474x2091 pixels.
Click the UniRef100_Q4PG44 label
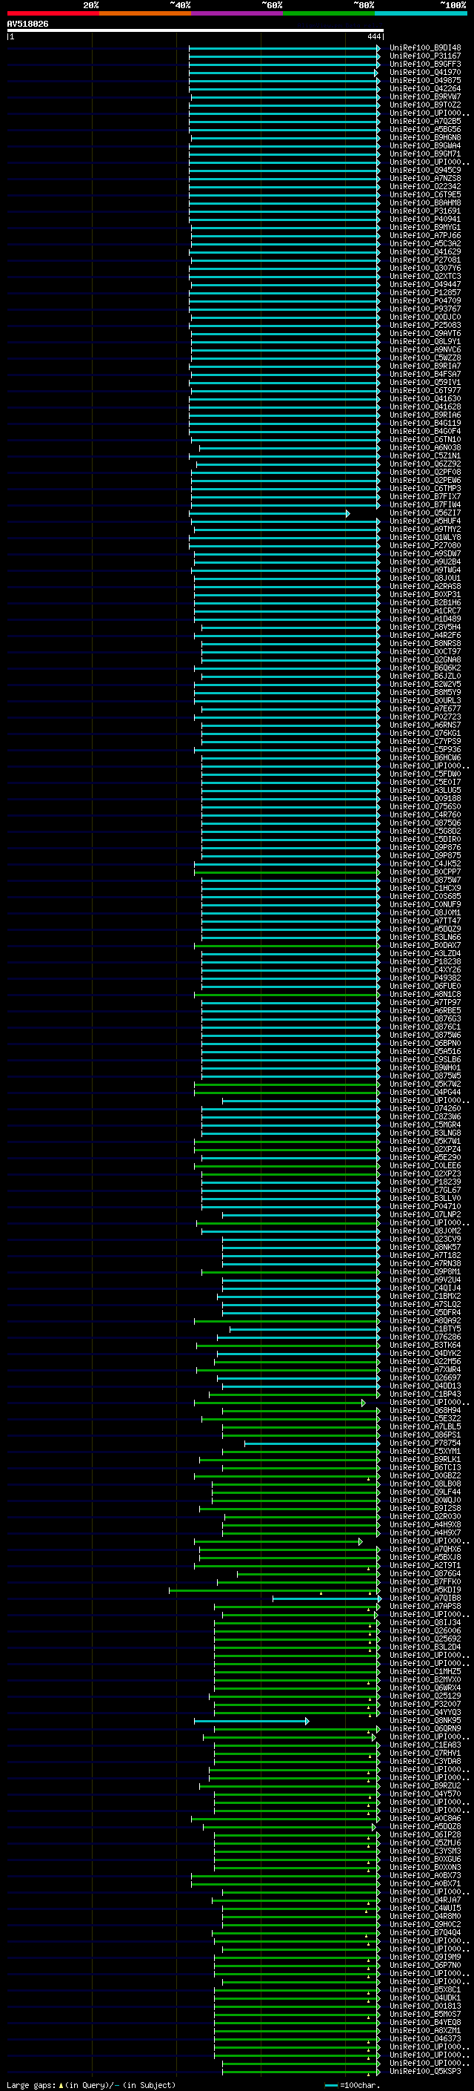(425, 1093)
